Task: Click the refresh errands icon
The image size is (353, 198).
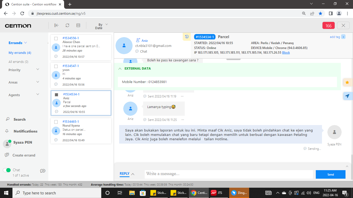Action: pos(67,25)
